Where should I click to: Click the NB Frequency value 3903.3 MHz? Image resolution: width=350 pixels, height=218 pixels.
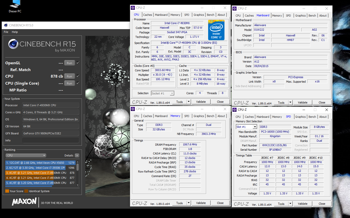(209, 134)
